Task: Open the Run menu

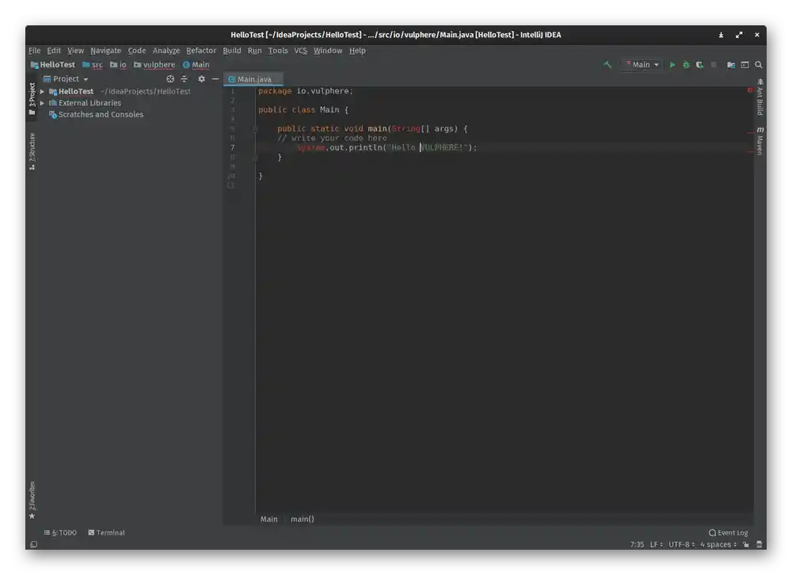Action: click(254, 51)
